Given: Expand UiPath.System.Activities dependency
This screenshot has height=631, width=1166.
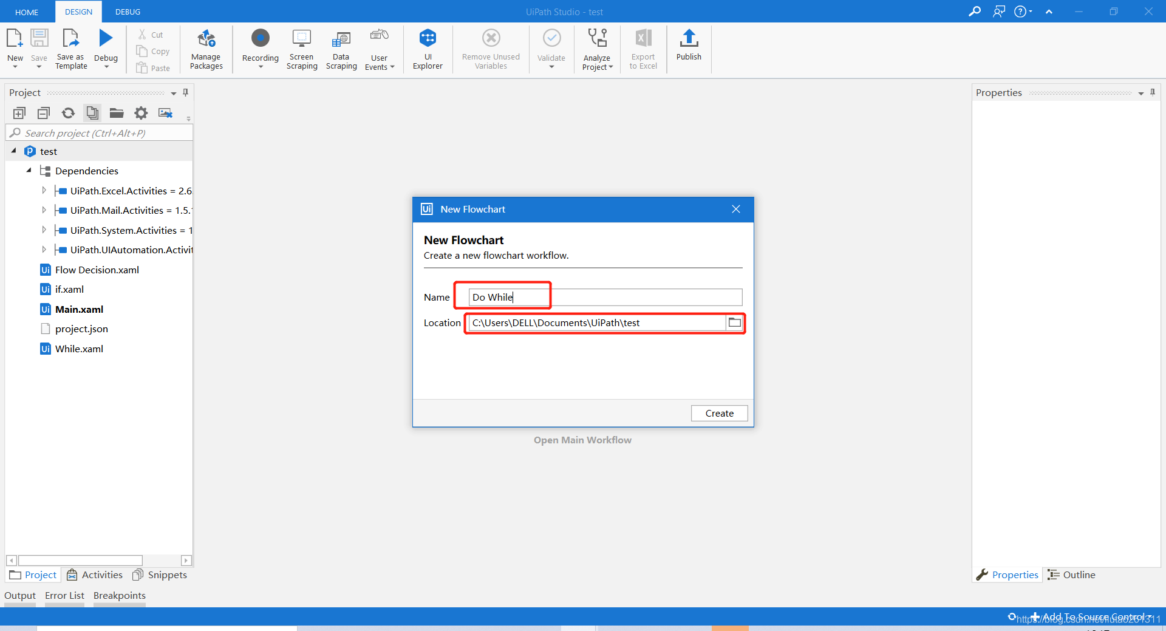Looking at the screenshot, I should click(x=44, y=230).
